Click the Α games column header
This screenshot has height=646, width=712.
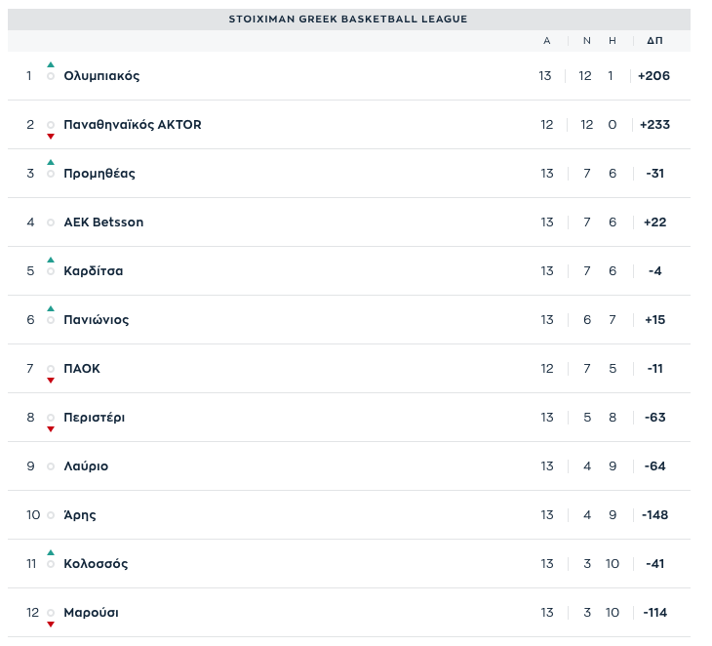(x=546, y=41)
